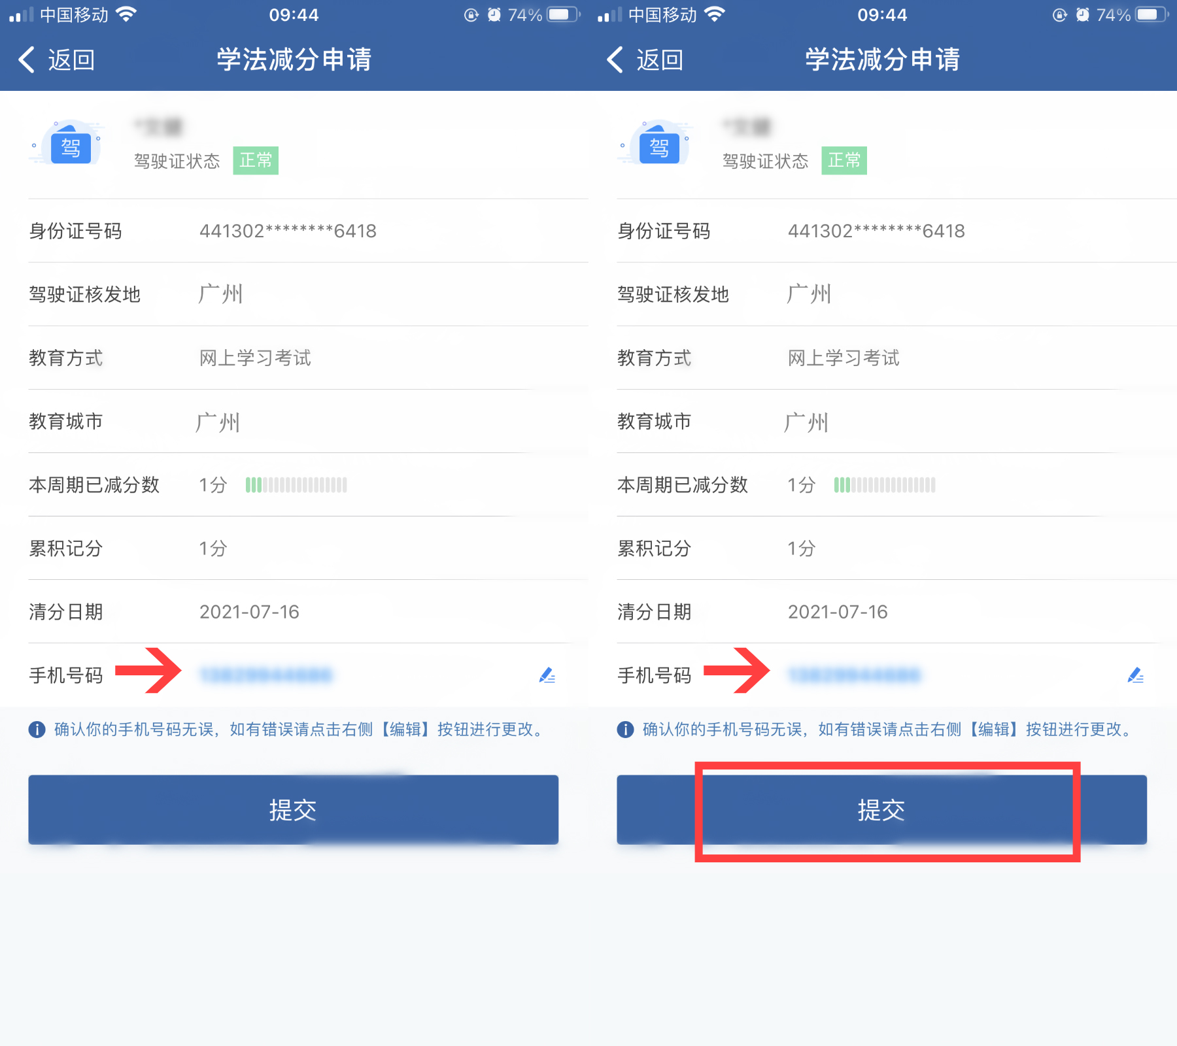This screenshot has width=1177, height=1046.
Task: Tap the right info circle icon
Action: (626, 730)
